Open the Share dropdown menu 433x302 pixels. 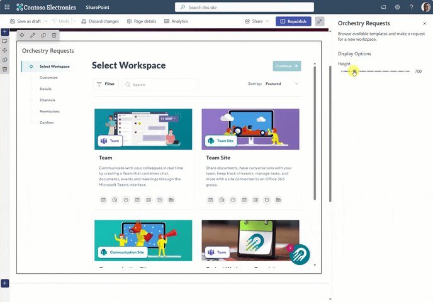(257, 21)
